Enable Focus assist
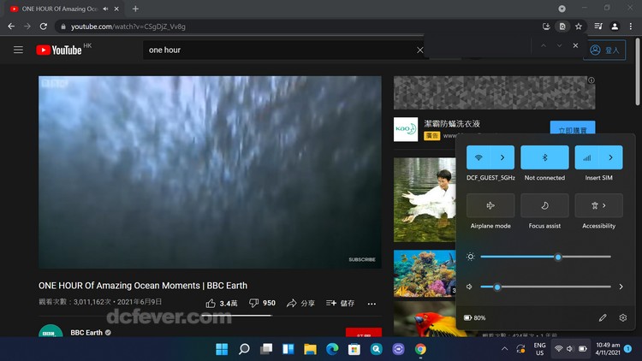This screenshot has height=361, width=642. point(544,205)
